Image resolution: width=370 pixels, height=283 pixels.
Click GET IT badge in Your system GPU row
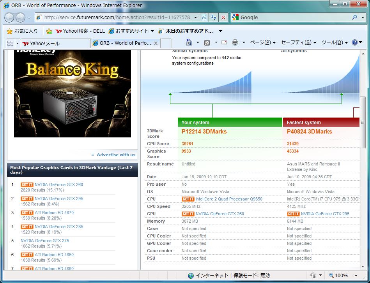coord(188,214)
